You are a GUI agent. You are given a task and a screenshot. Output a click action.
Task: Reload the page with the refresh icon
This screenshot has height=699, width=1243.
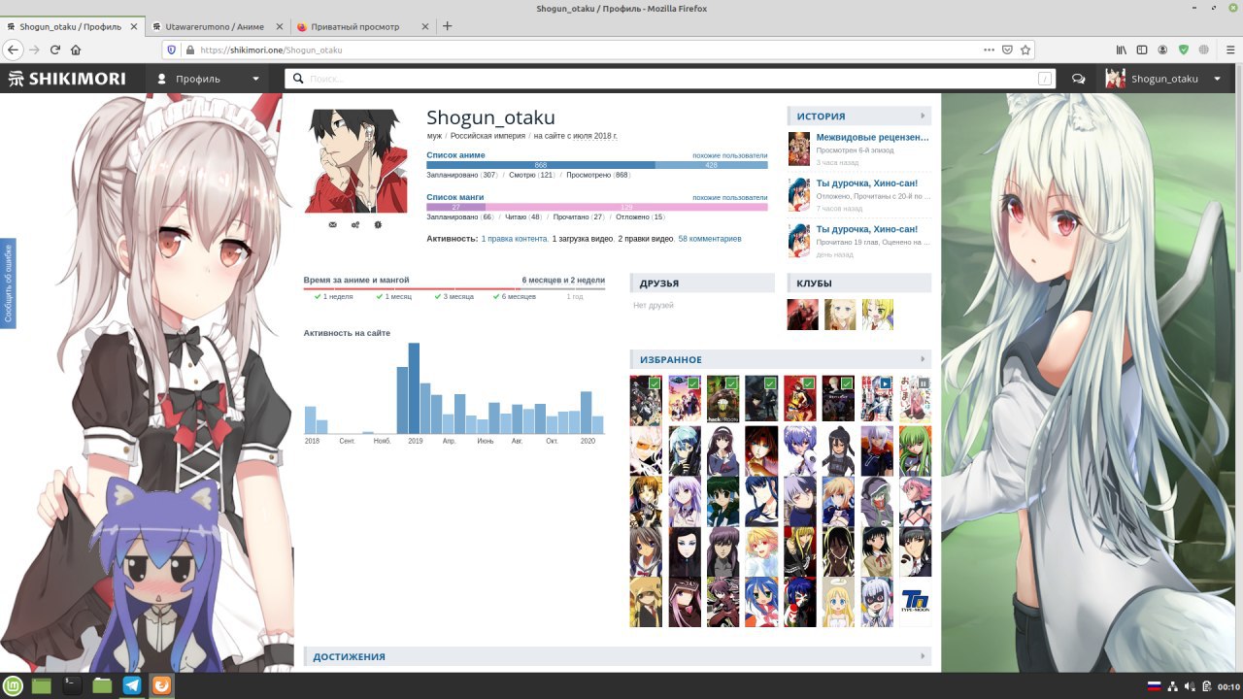point(54,50)
